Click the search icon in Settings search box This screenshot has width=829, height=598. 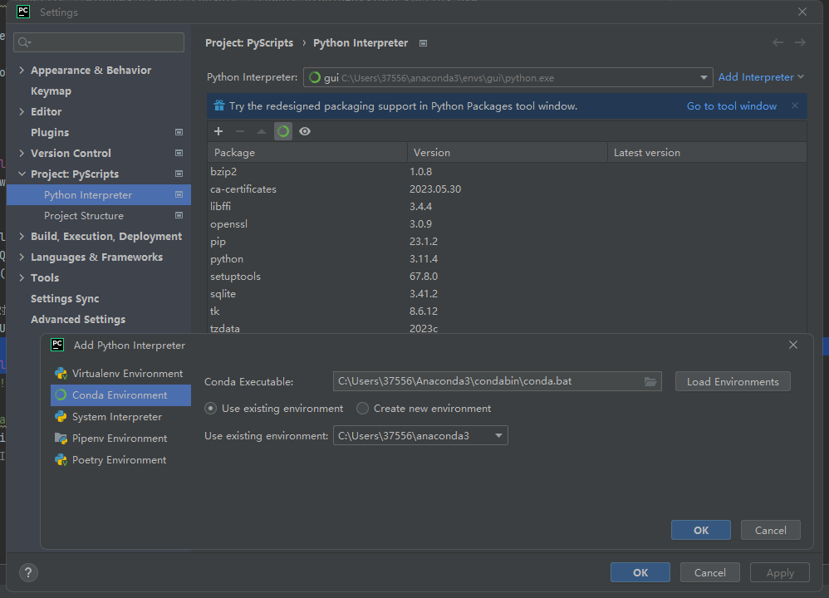tap(24, 42)
